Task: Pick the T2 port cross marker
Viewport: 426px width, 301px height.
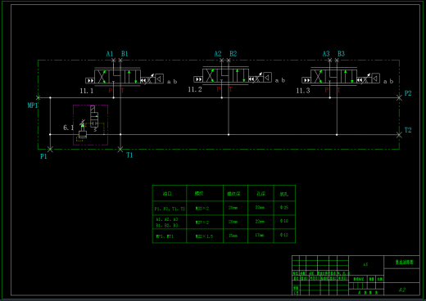Action: tap(399, 135)
